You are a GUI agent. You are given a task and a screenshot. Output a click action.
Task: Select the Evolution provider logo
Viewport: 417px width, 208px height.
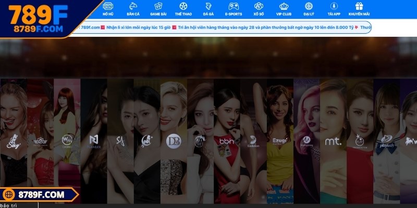253,141
